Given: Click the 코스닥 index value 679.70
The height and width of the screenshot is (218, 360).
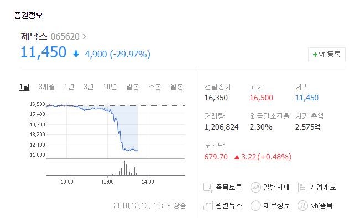Looking at the screenshot, I should [x=216, y=157].
